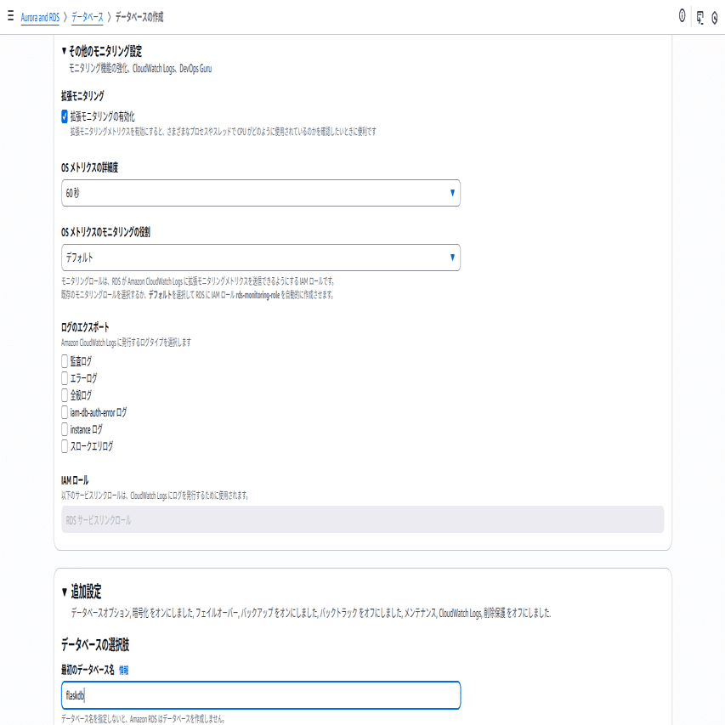Enable スロークエリログ export
The image size is (725, 725).
coord(63,446)
